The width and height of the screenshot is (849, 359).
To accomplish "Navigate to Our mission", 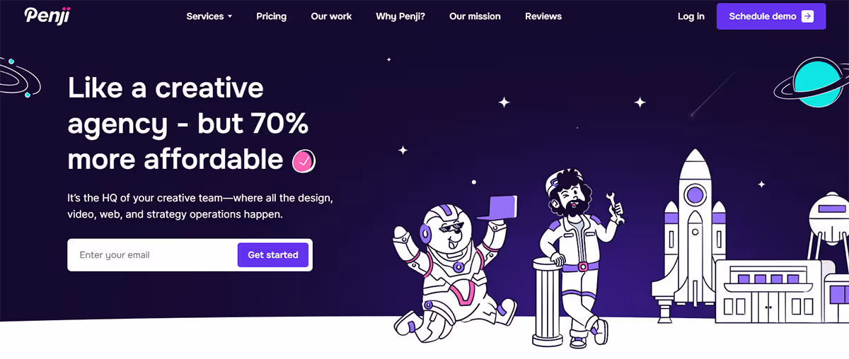I will click(x=475, y=16).
